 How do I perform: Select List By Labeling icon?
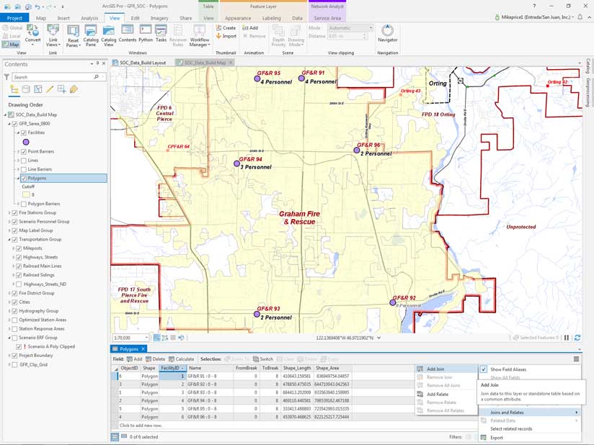point(74,89)
